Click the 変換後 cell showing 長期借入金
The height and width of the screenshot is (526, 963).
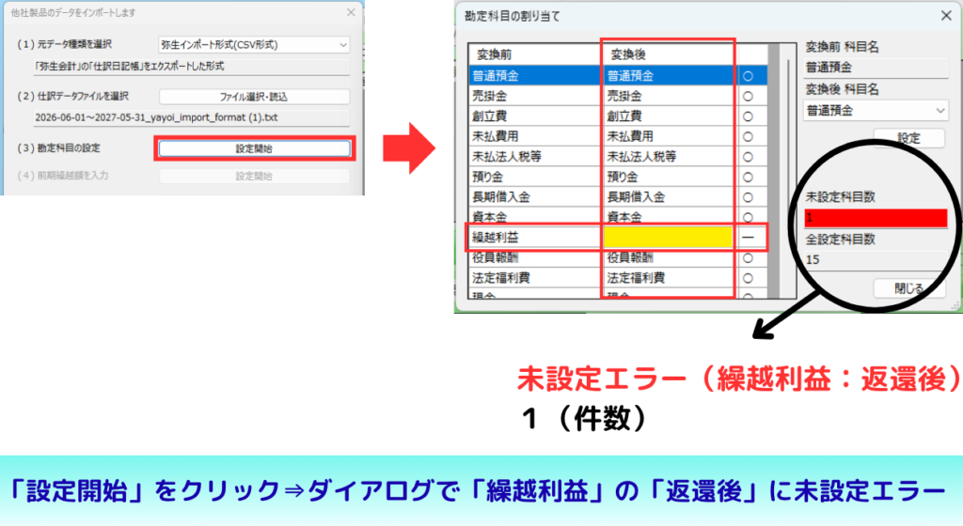pos(669,197)
